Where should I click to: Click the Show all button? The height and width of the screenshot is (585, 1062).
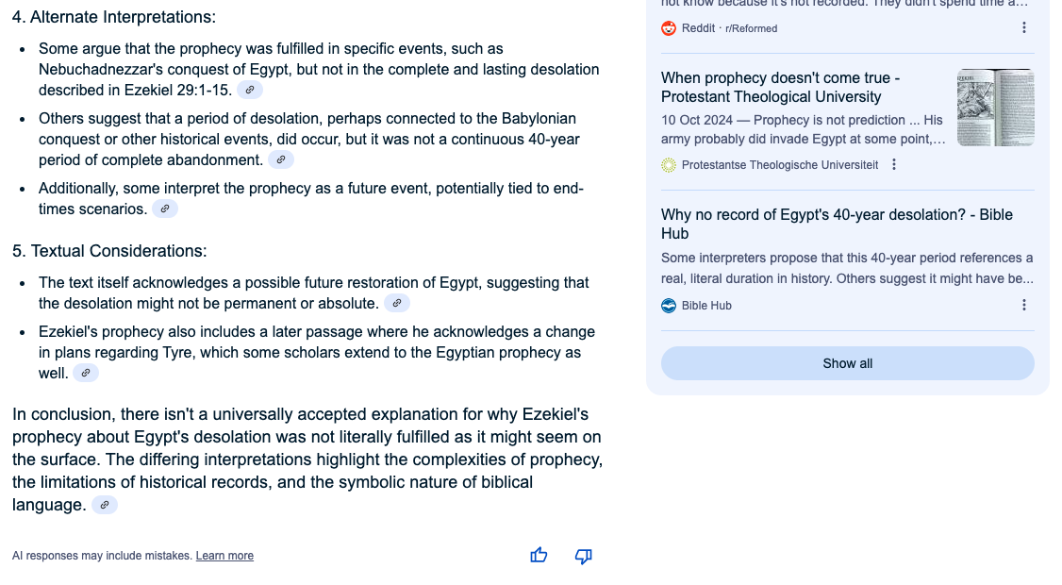[x=847, y=363]
